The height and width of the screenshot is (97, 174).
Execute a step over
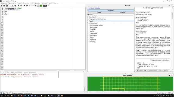33,6
